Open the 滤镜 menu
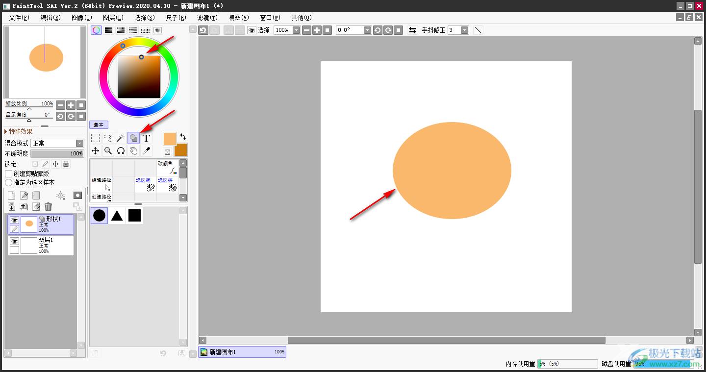The width and height of the screenshot is (706, 372). pyautogui.click(x=207, y=17)
